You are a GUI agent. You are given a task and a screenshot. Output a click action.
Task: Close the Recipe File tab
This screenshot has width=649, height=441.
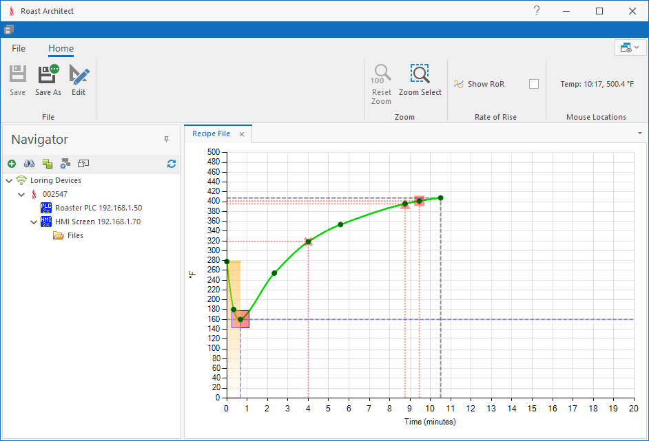[x=242, y=134]
